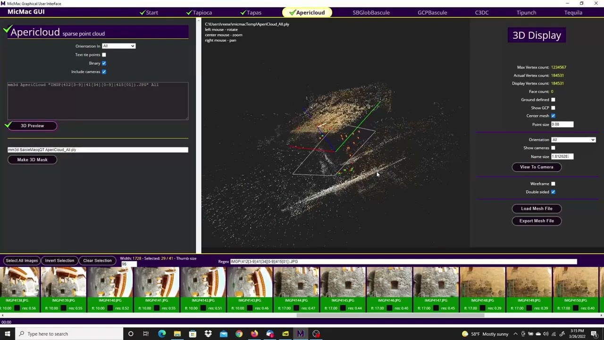
Task: Toggle the Text tie points checkbox
Action: click(x=104, y=55)
